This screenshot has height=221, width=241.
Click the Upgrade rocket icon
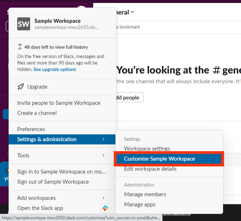click(x=20, y=87)
